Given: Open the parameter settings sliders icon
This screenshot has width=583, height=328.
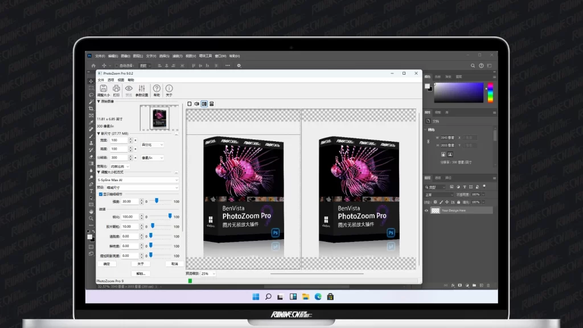Looking at the screenshot, I should (x=142, y=89).
